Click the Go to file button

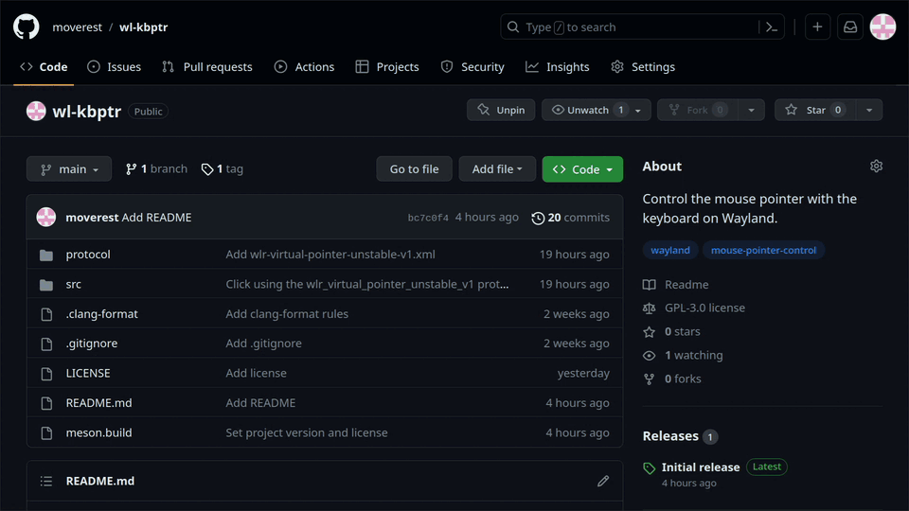[x=414, y=169]
